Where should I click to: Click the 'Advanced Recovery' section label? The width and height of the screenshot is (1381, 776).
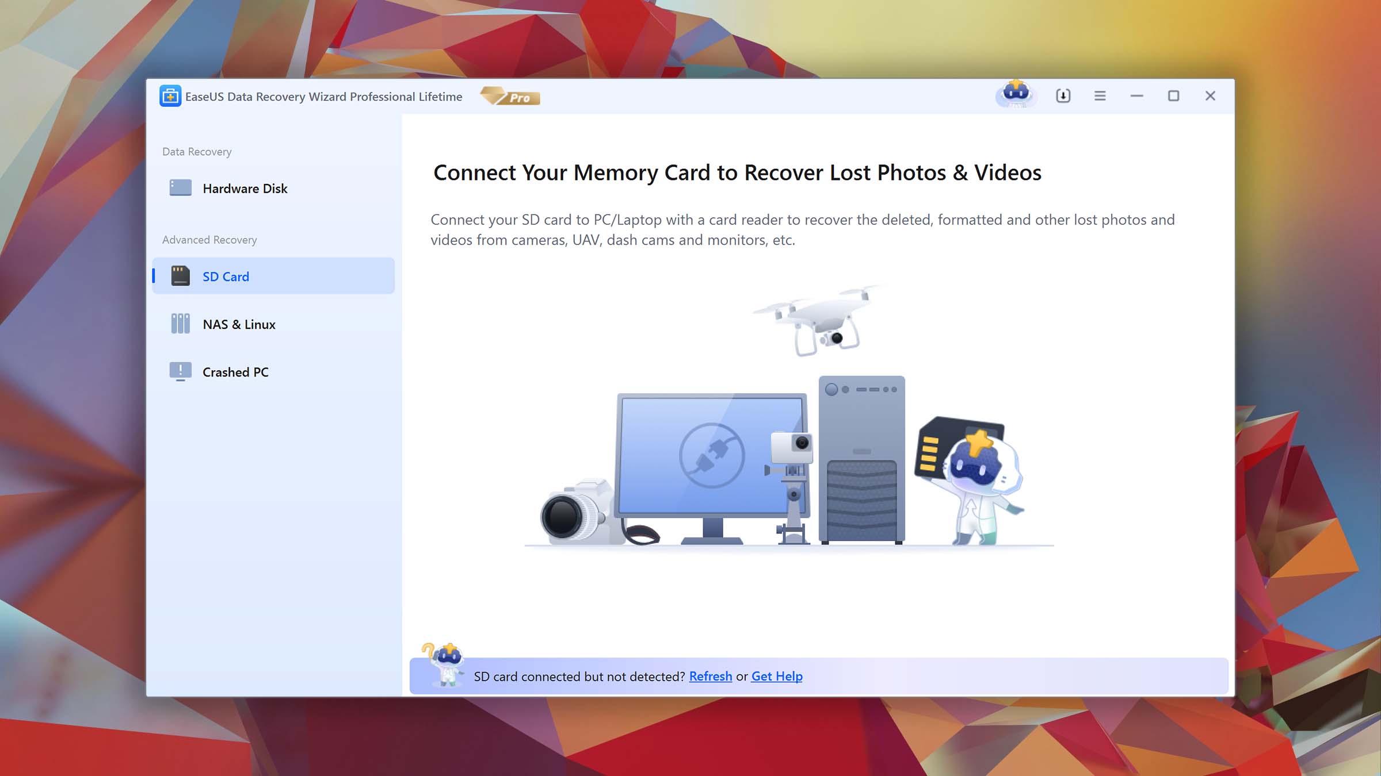click(209, 240)
